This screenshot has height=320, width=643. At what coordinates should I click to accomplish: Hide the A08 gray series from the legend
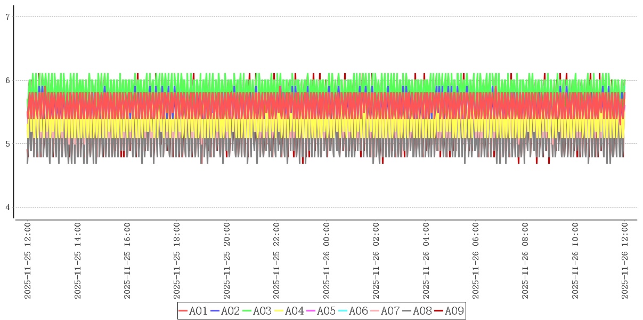[422, 311]
